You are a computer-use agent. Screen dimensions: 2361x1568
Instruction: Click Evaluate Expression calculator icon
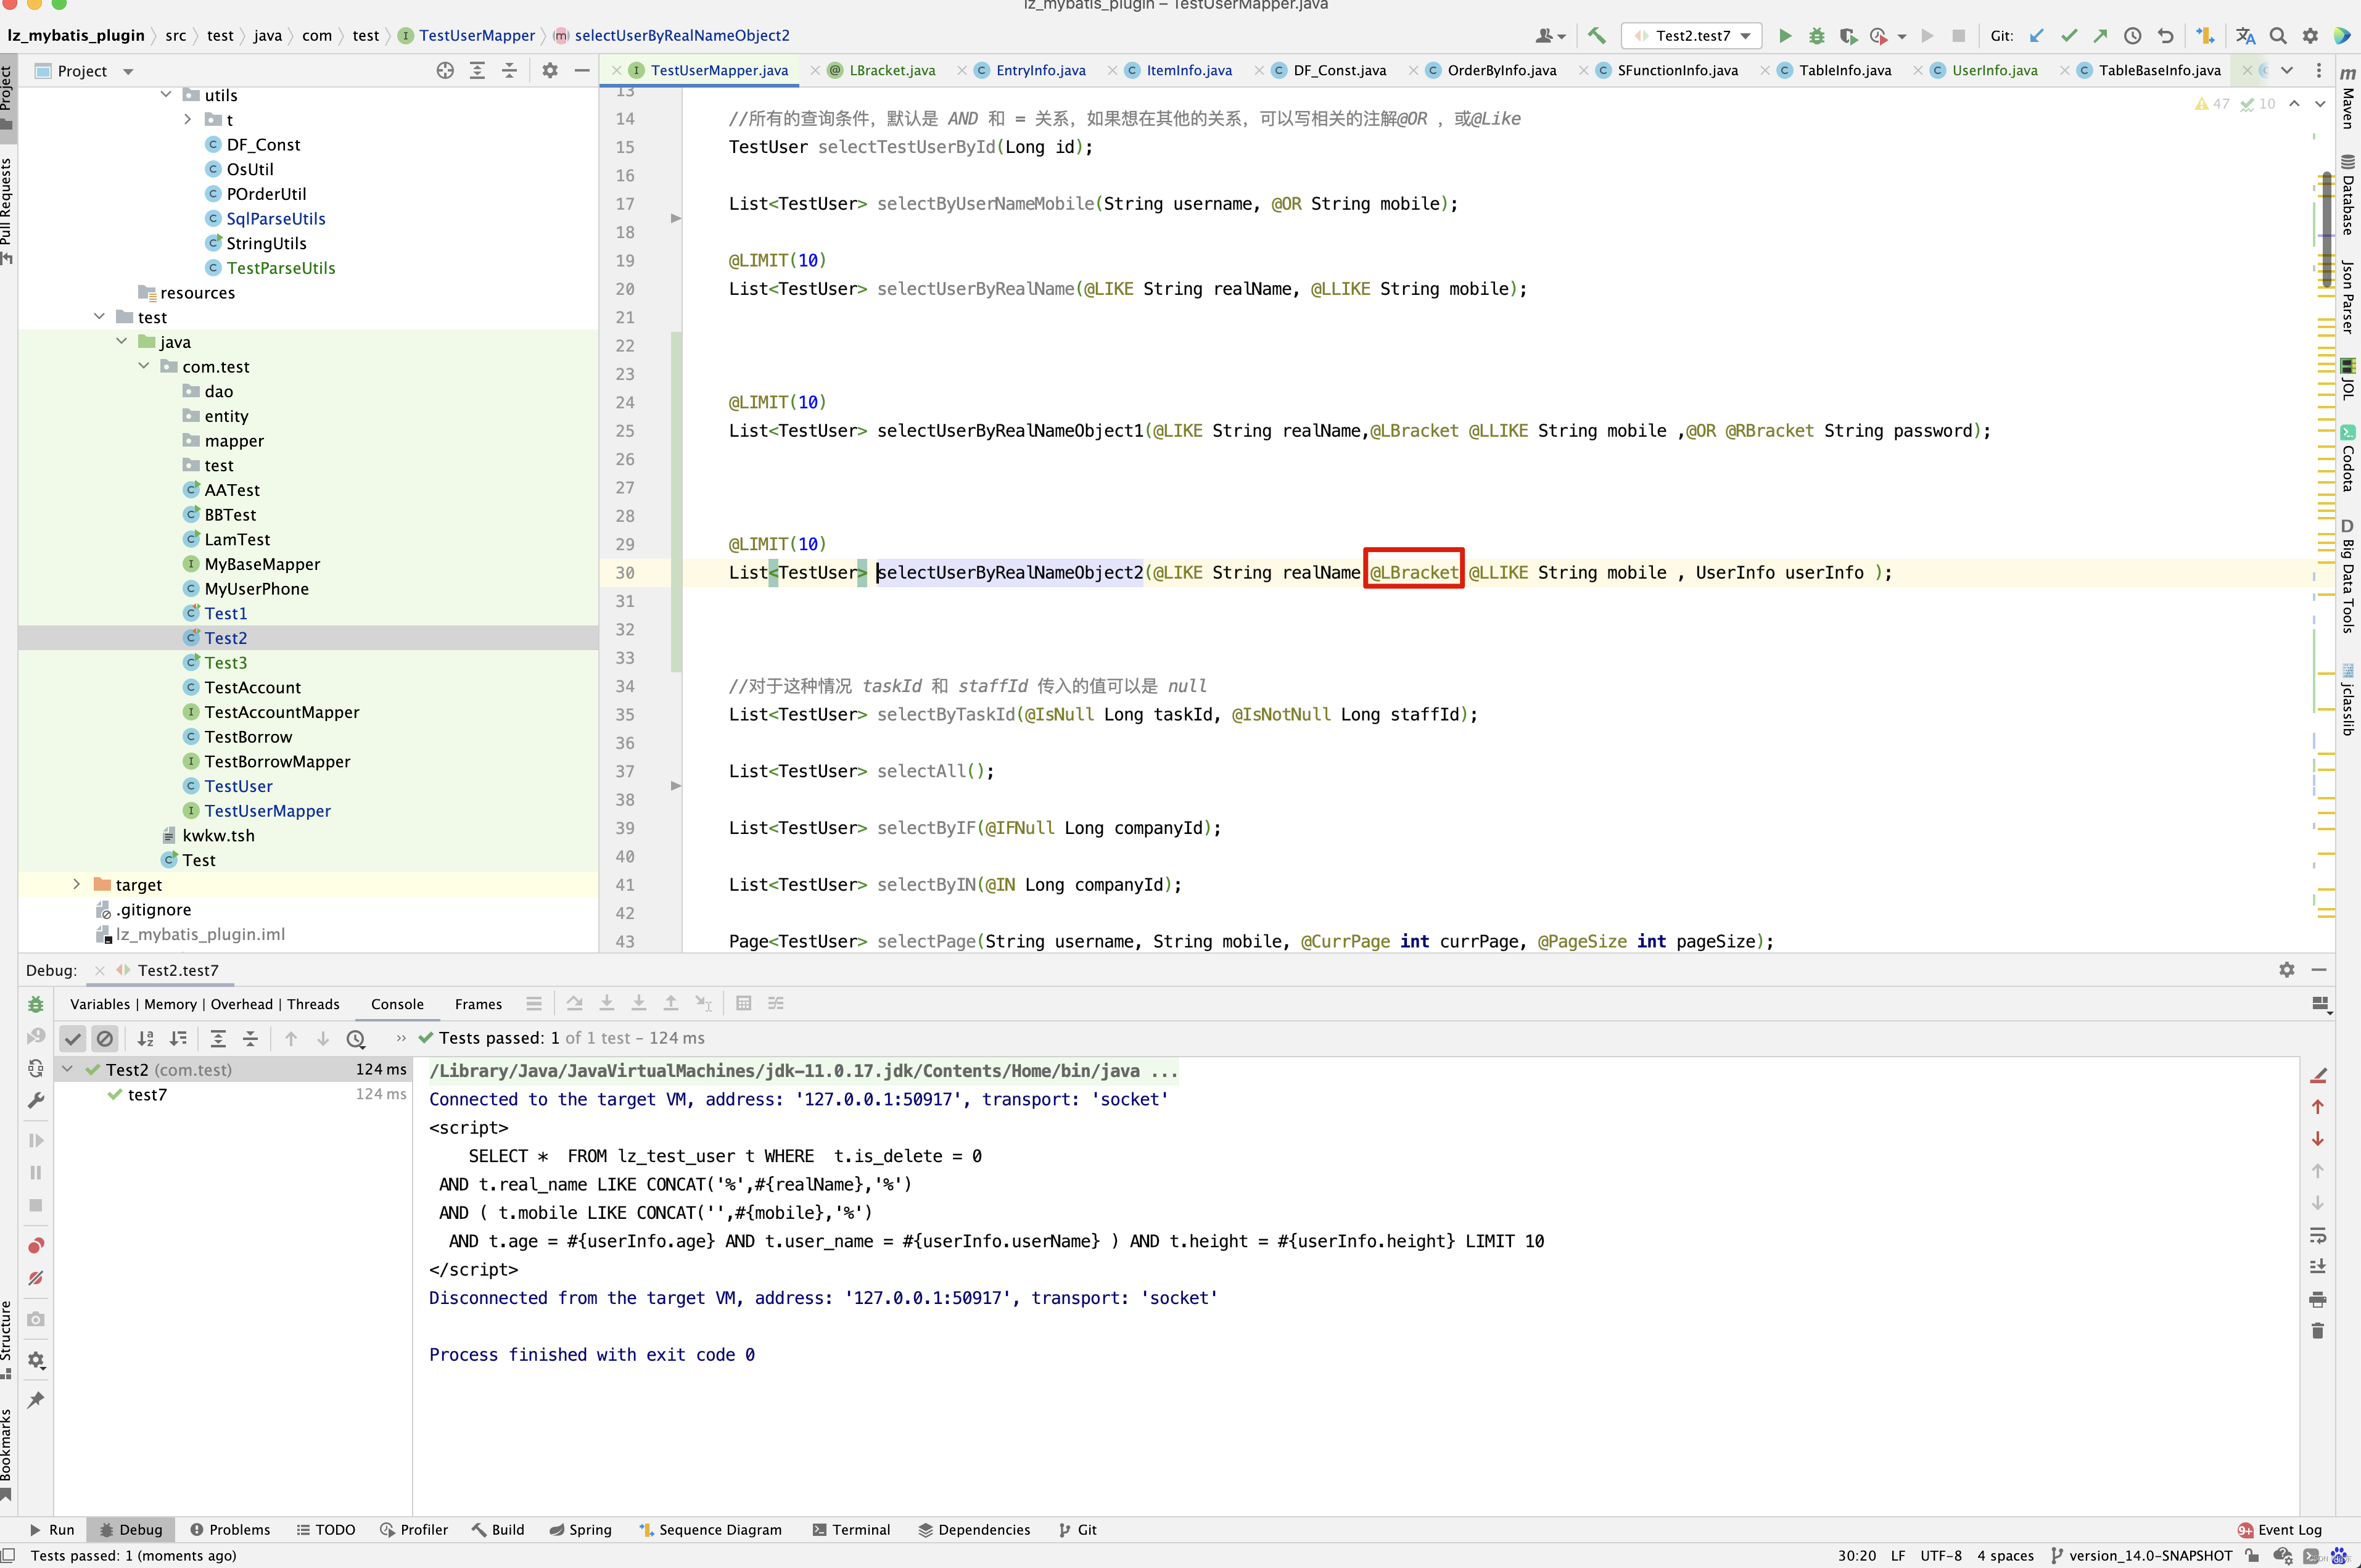744,1003
